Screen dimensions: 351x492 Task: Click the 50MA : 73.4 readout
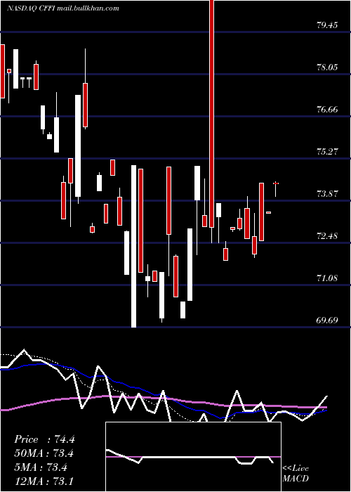click(x=44, y=453)
